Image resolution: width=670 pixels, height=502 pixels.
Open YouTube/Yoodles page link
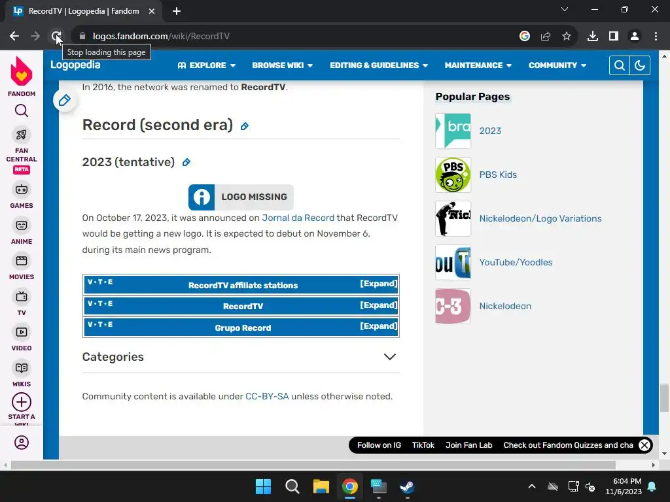(516, 263)
